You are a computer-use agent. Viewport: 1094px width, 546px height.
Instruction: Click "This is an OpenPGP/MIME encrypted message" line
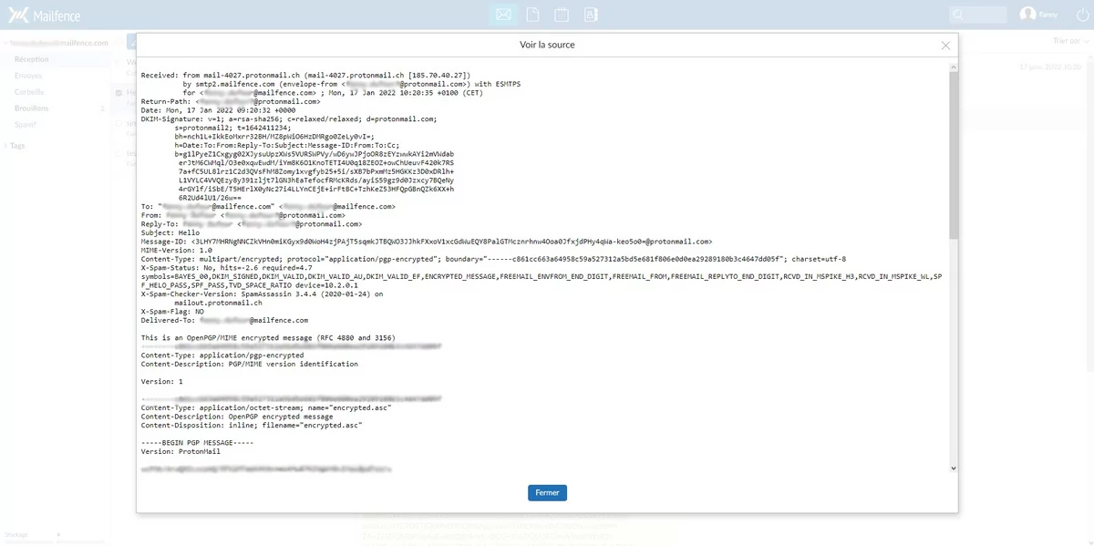pos(268,338)
